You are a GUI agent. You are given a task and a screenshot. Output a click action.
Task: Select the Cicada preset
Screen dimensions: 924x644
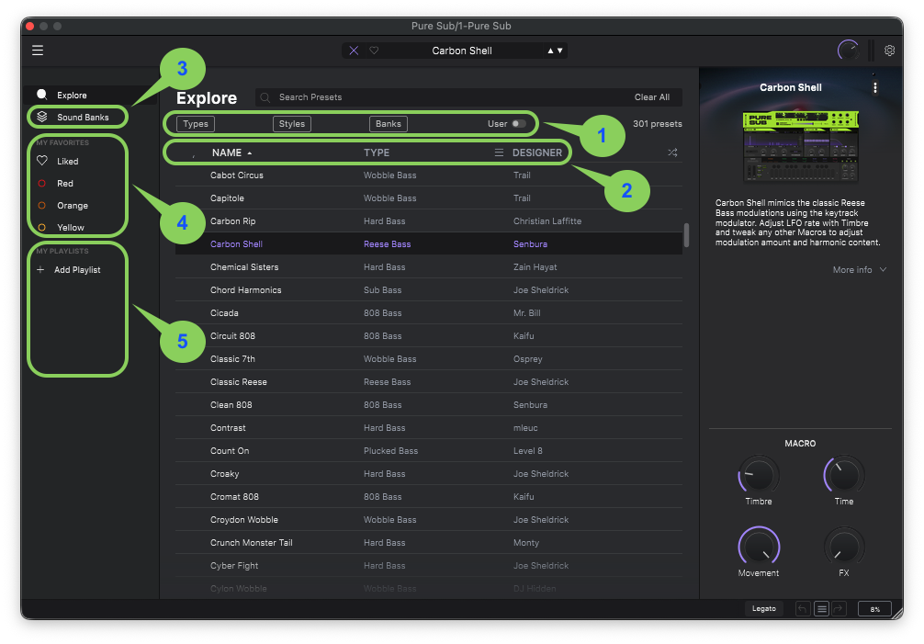[x=428, y=313]
